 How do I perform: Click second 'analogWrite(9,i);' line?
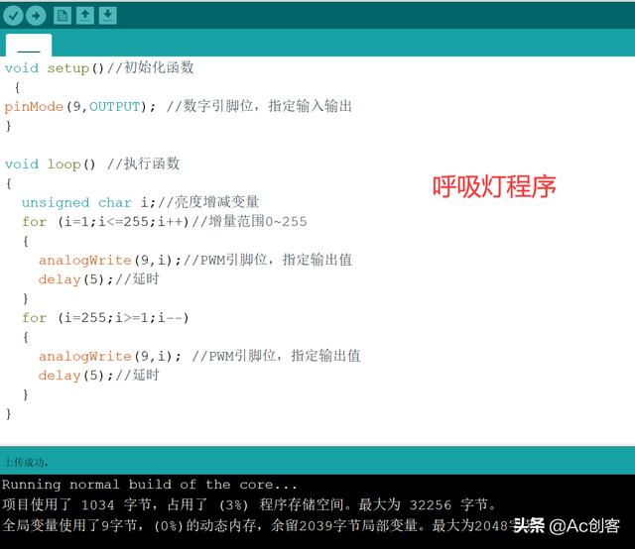click(199, 356)
